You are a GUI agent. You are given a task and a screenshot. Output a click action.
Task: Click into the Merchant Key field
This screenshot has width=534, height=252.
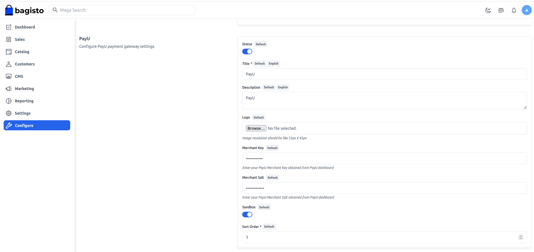pyautogui.click(x=384, y=158)
